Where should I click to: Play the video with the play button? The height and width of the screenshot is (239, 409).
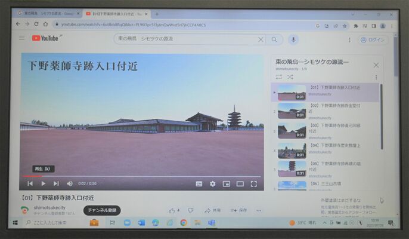tap(44, 183)
